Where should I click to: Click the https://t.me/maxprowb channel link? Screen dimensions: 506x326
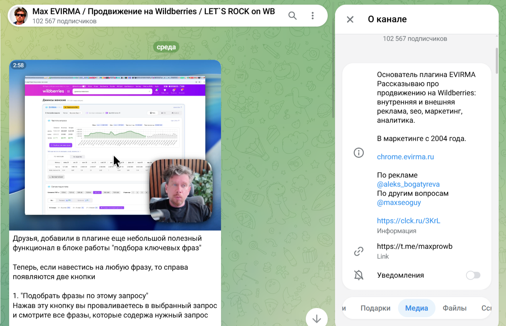(415, 246)
